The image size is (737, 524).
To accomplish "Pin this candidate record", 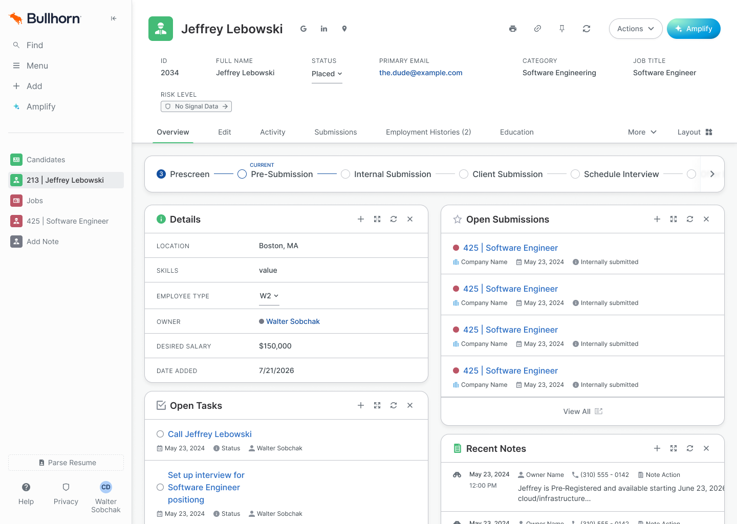I will click(x=562, y=29).
